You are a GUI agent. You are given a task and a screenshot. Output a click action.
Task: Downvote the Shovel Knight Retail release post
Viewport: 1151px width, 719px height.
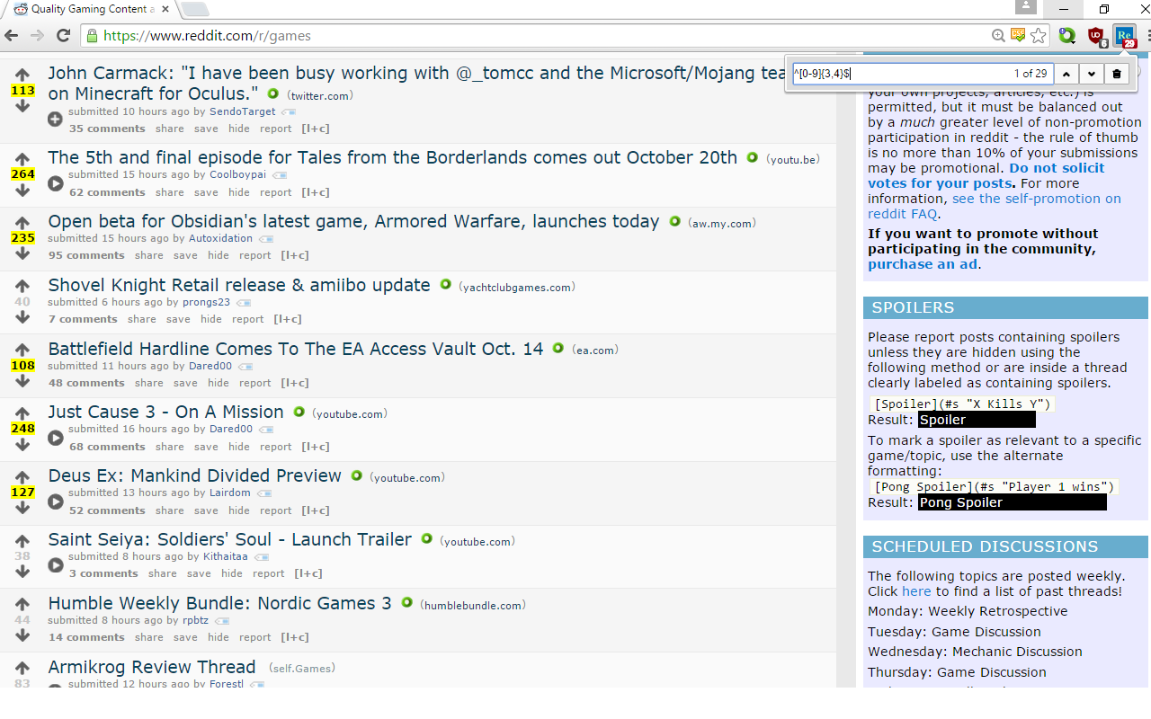click(22, 316)
